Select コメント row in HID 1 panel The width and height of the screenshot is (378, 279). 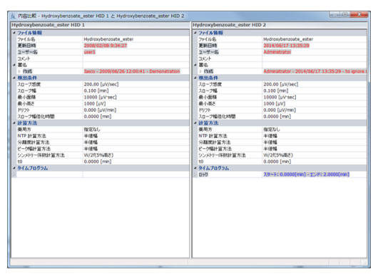tap(103, 58)
